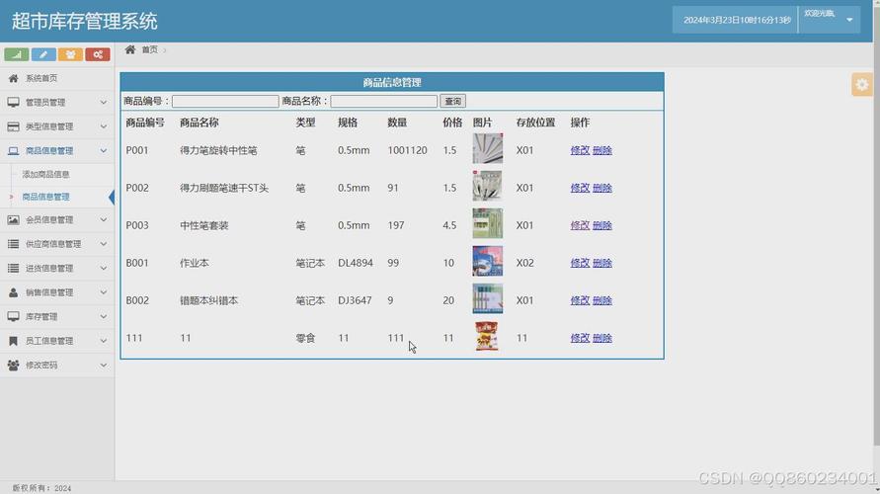Click 删除 for product P001

point(602,150)
